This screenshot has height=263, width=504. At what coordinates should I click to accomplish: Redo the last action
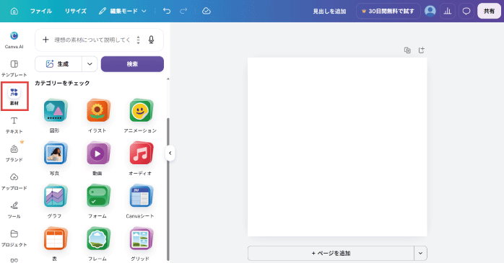point(183,11)
